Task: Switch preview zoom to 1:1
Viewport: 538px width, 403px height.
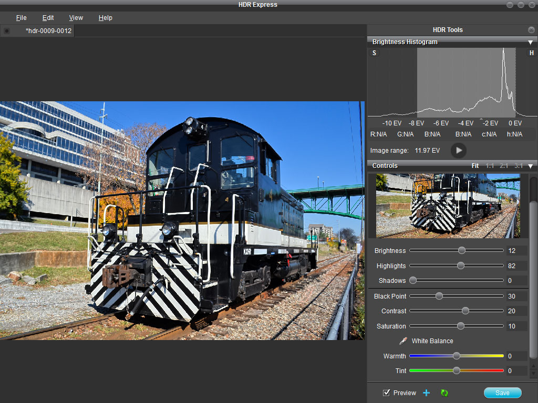Action: (490, 166)
